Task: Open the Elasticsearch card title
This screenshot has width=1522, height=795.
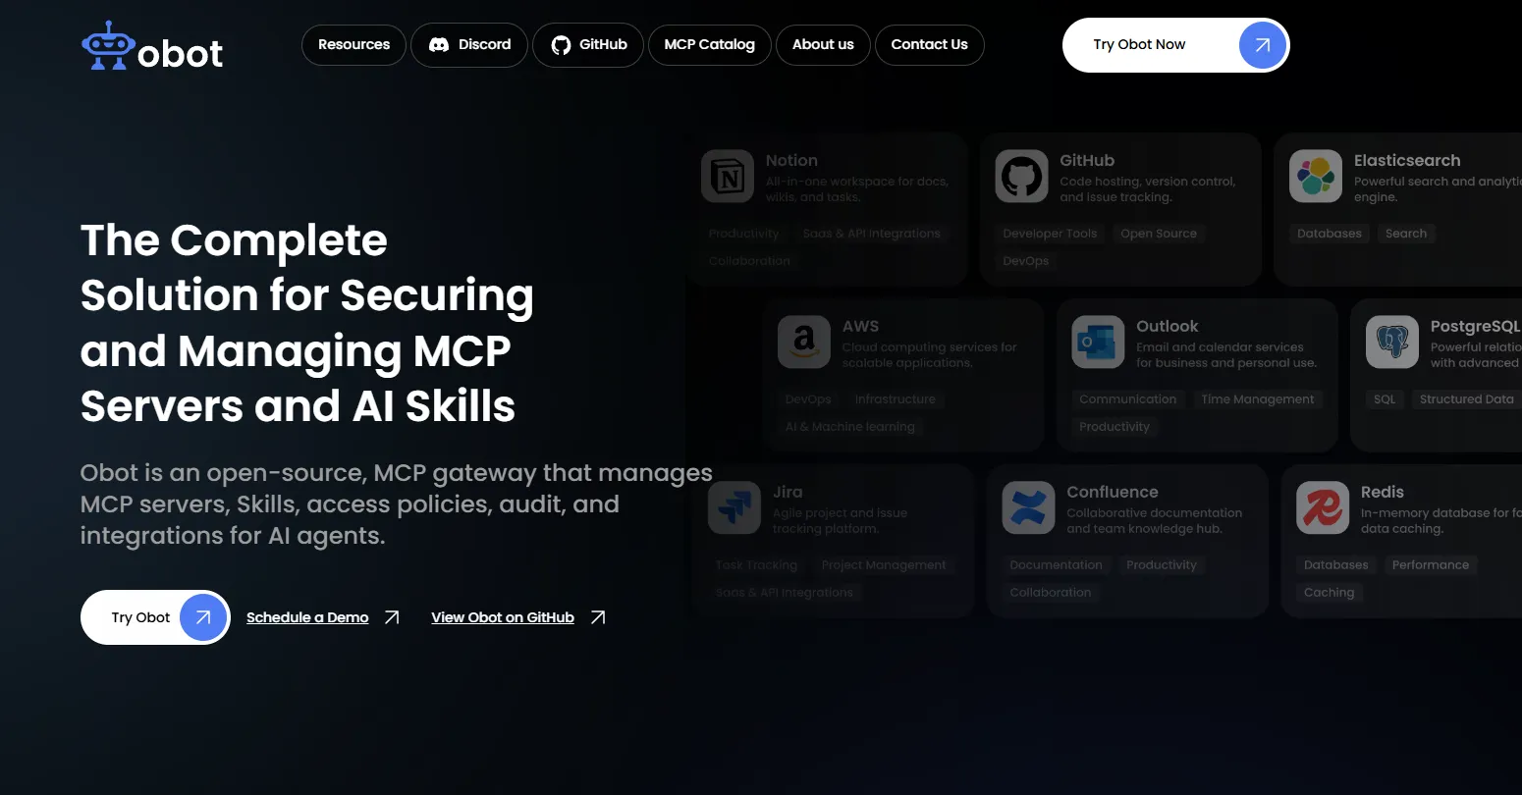Action: (1407, 161)
